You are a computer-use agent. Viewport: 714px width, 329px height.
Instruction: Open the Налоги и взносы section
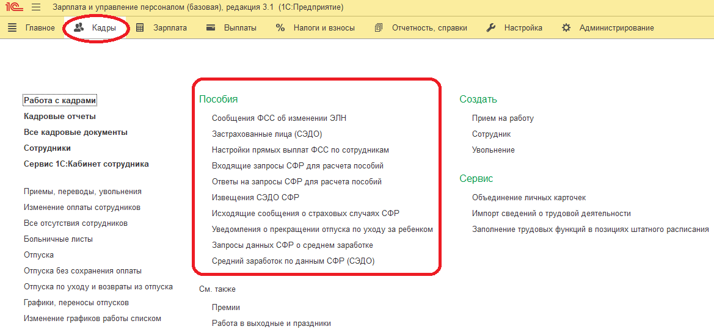pyautogui.click(x=316, y=27)
